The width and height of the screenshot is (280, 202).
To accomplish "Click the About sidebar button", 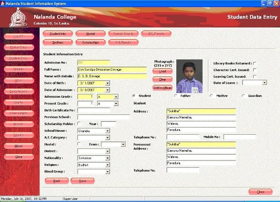I will pyautogui.click(x=19, y=146).
